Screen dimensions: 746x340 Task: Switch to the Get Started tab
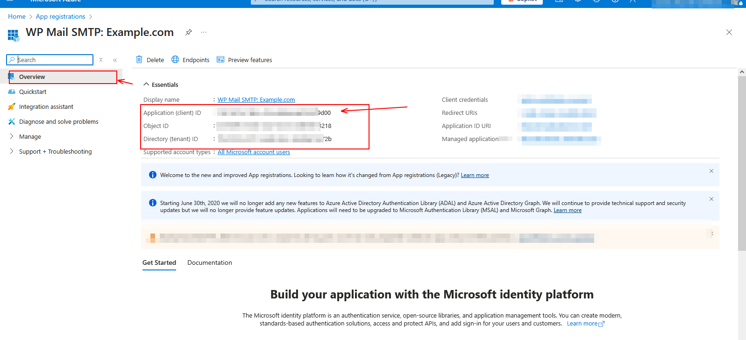(x=159, y=263)
